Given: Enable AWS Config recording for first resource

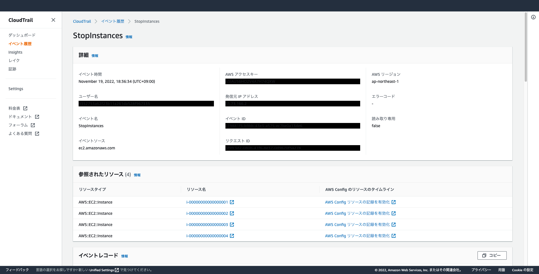Looking at the screenshot, I should click(358, 202).
